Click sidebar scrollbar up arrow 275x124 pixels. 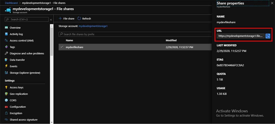click(52, 26)
